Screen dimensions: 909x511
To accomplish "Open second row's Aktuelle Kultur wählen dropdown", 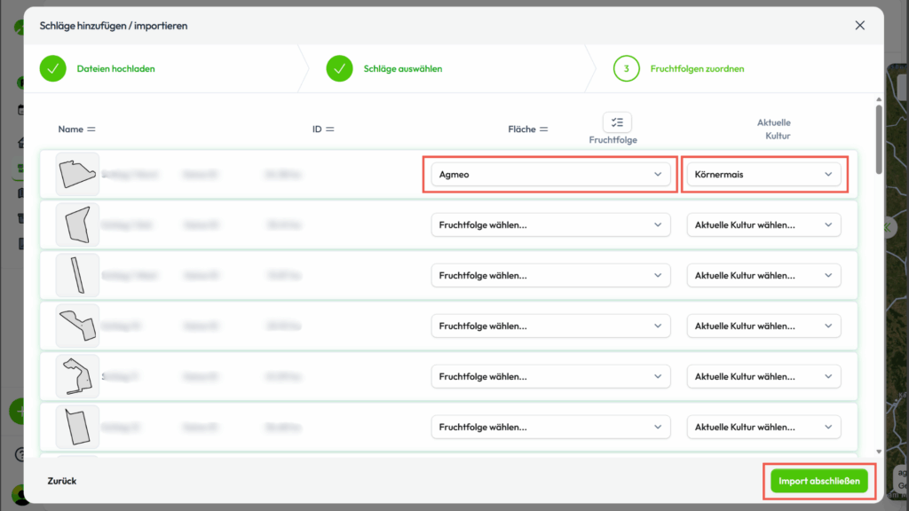I will (763, 225).
